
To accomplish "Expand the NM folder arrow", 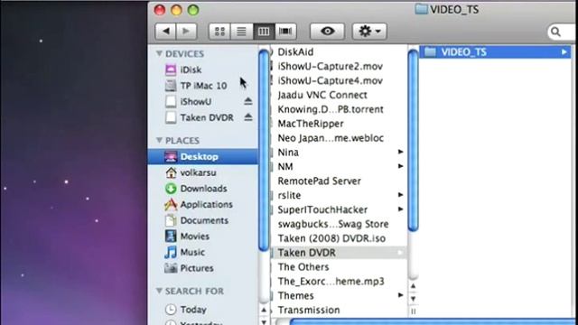I will (400, 166).
